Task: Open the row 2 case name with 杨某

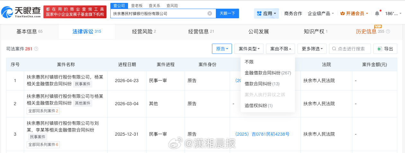Action: click(x=65, y=99)
